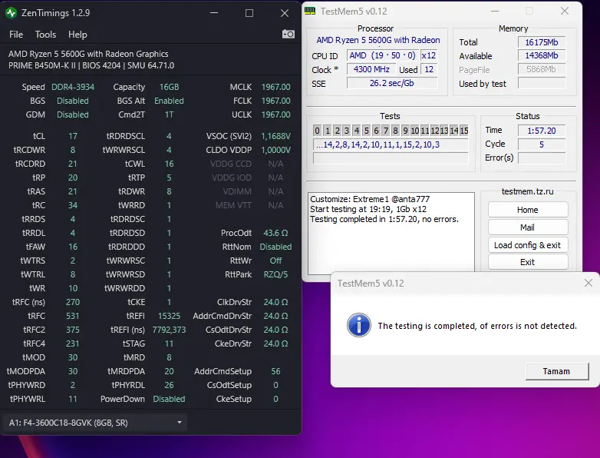Click the FCLK value 1967.00

(x=275, y=101)
